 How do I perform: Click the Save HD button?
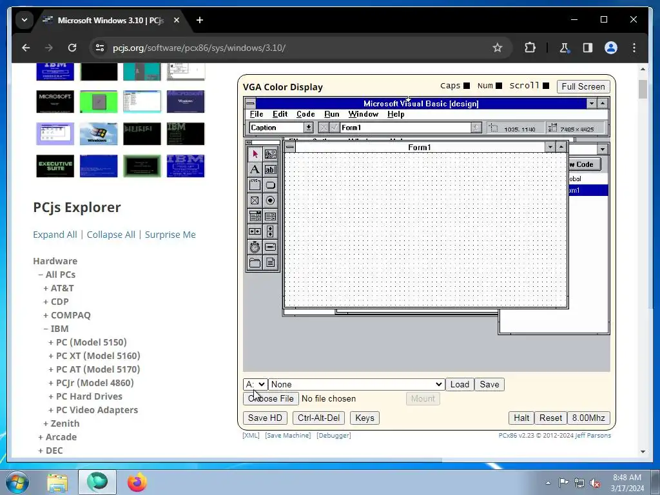click(x=265, y=418)
